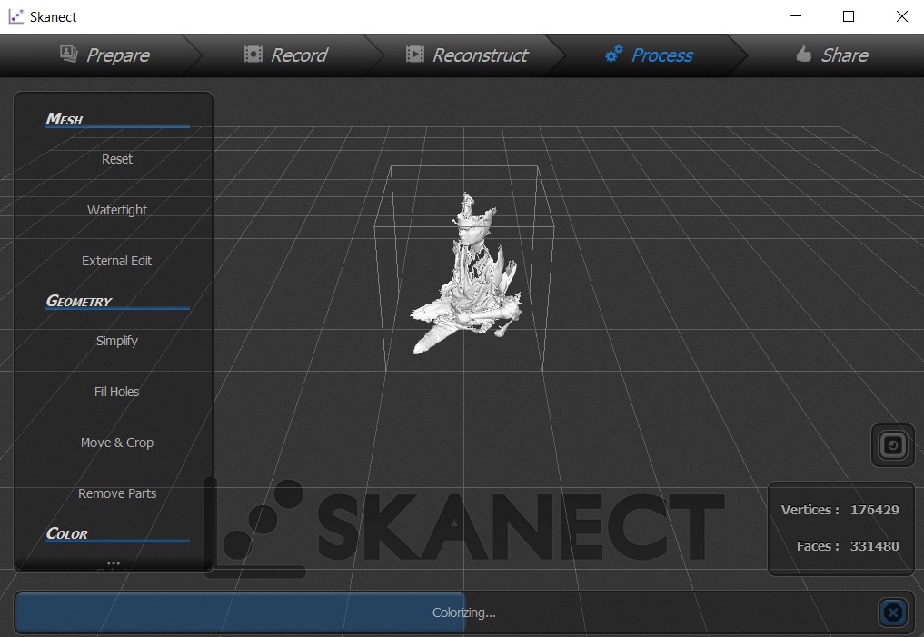The height and width of the screenshot is (637, 924).
Task: Apply Watertight to the mesh
Action: 116,211
